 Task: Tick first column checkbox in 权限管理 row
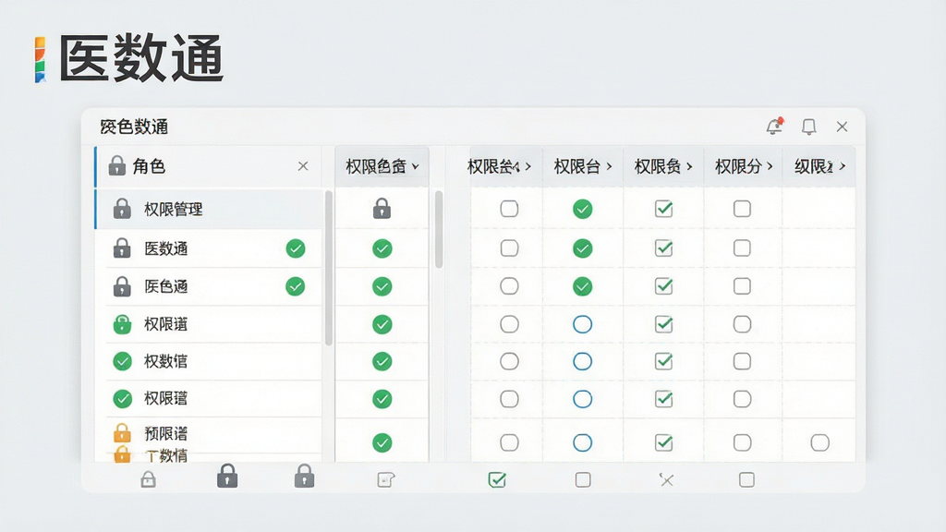click(x=509, y=209)
